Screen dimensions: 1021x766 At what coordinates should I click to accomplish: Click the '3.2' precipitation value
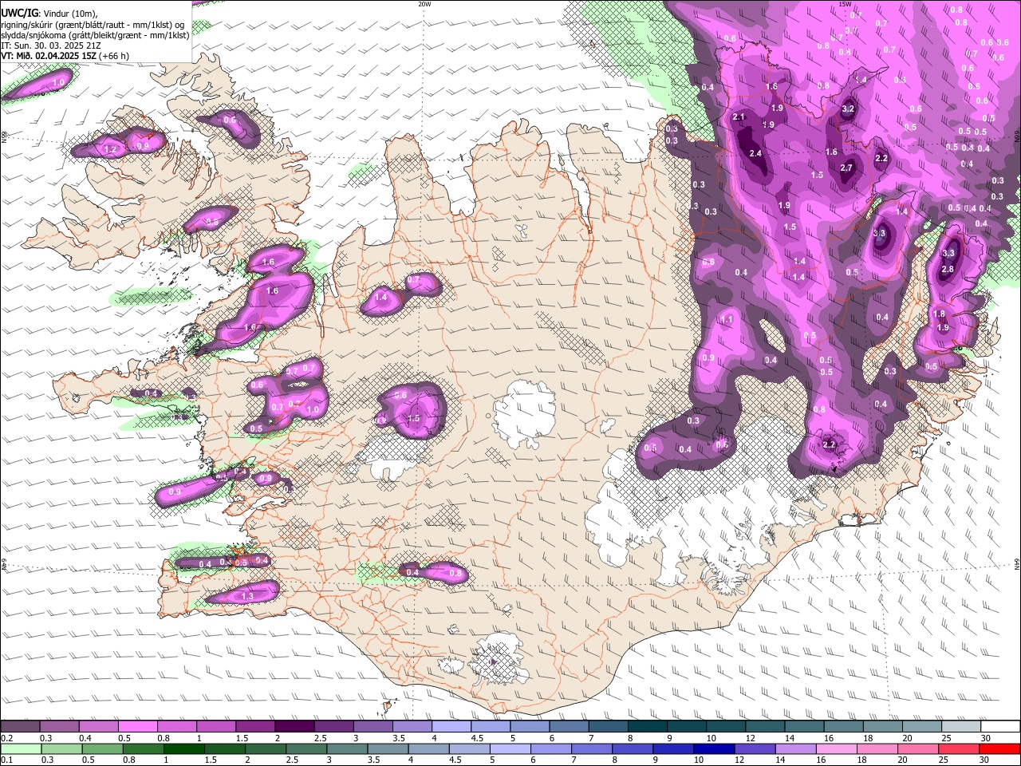click(x=848, y=109)
